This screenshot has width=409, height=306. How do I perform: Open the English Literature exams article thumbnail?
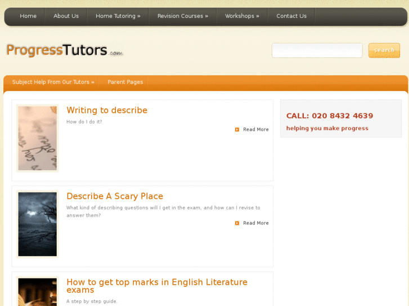38,291
